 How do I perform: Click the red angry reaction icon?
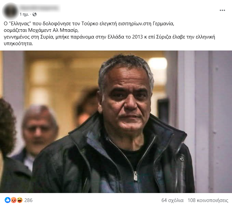pyautogui.click(x=14, y=200)
